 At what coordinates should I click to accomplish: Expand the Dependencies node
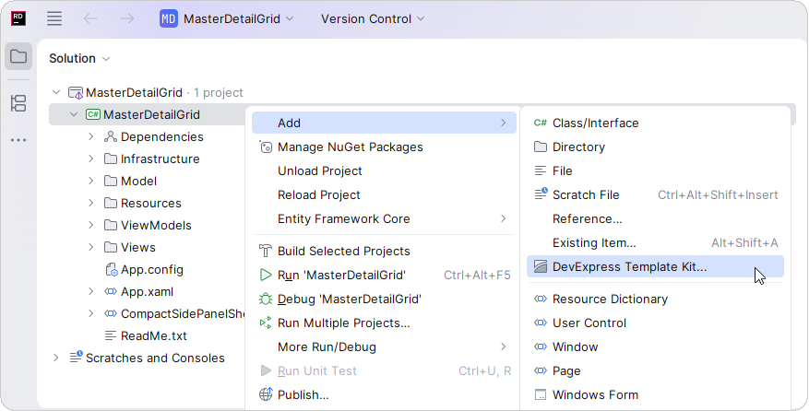[x=90, y=136]
